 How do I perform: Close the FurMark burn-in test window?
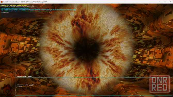(170, 2)
